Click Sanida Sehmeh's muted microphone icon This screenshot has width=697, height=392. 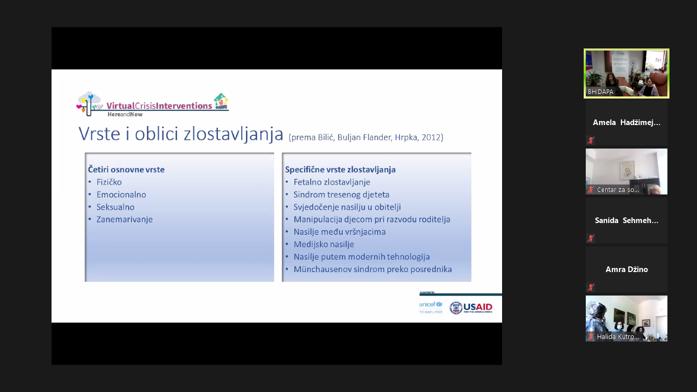(x=591, y=238)
